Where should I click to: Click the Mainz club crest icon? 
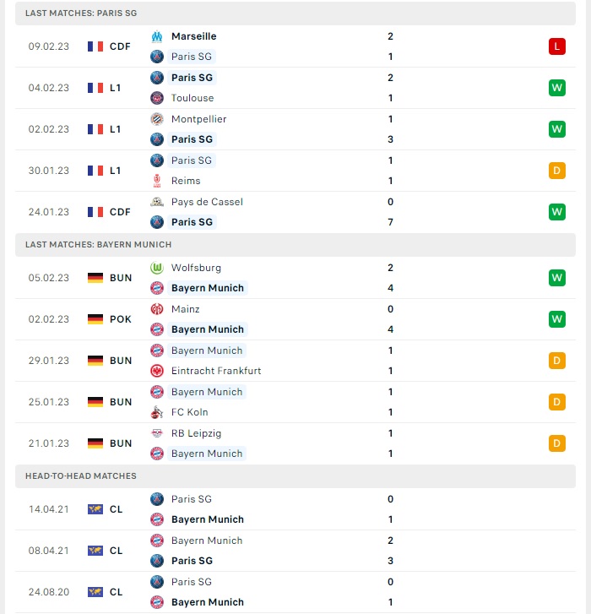coord(157,309)
